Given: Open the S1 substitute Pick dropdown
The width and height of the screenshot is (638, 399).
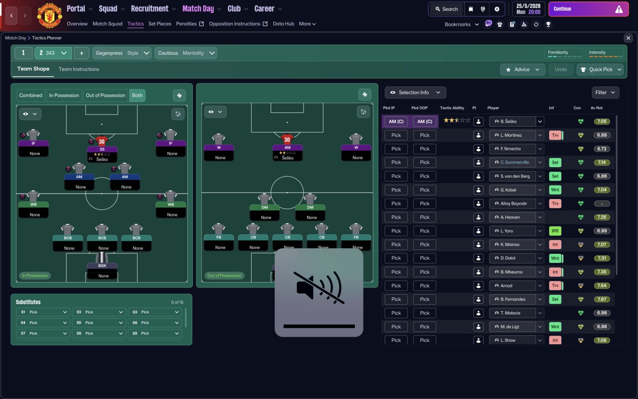Looking at the screenshot, I should click(x=42, y=312).
